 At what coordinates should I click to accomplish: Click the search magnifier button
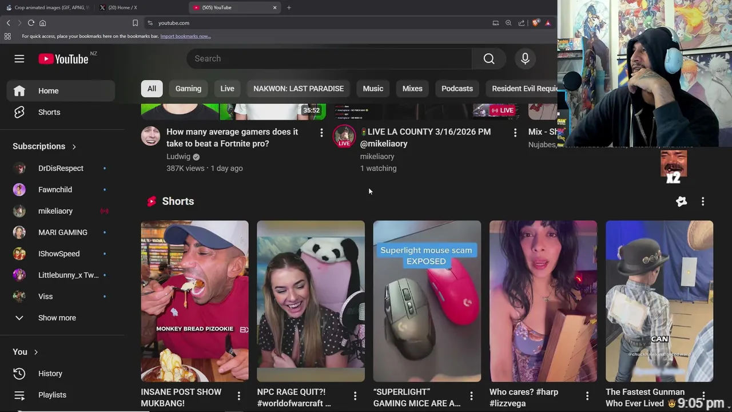pyautogui.click(x=489, y=58)
